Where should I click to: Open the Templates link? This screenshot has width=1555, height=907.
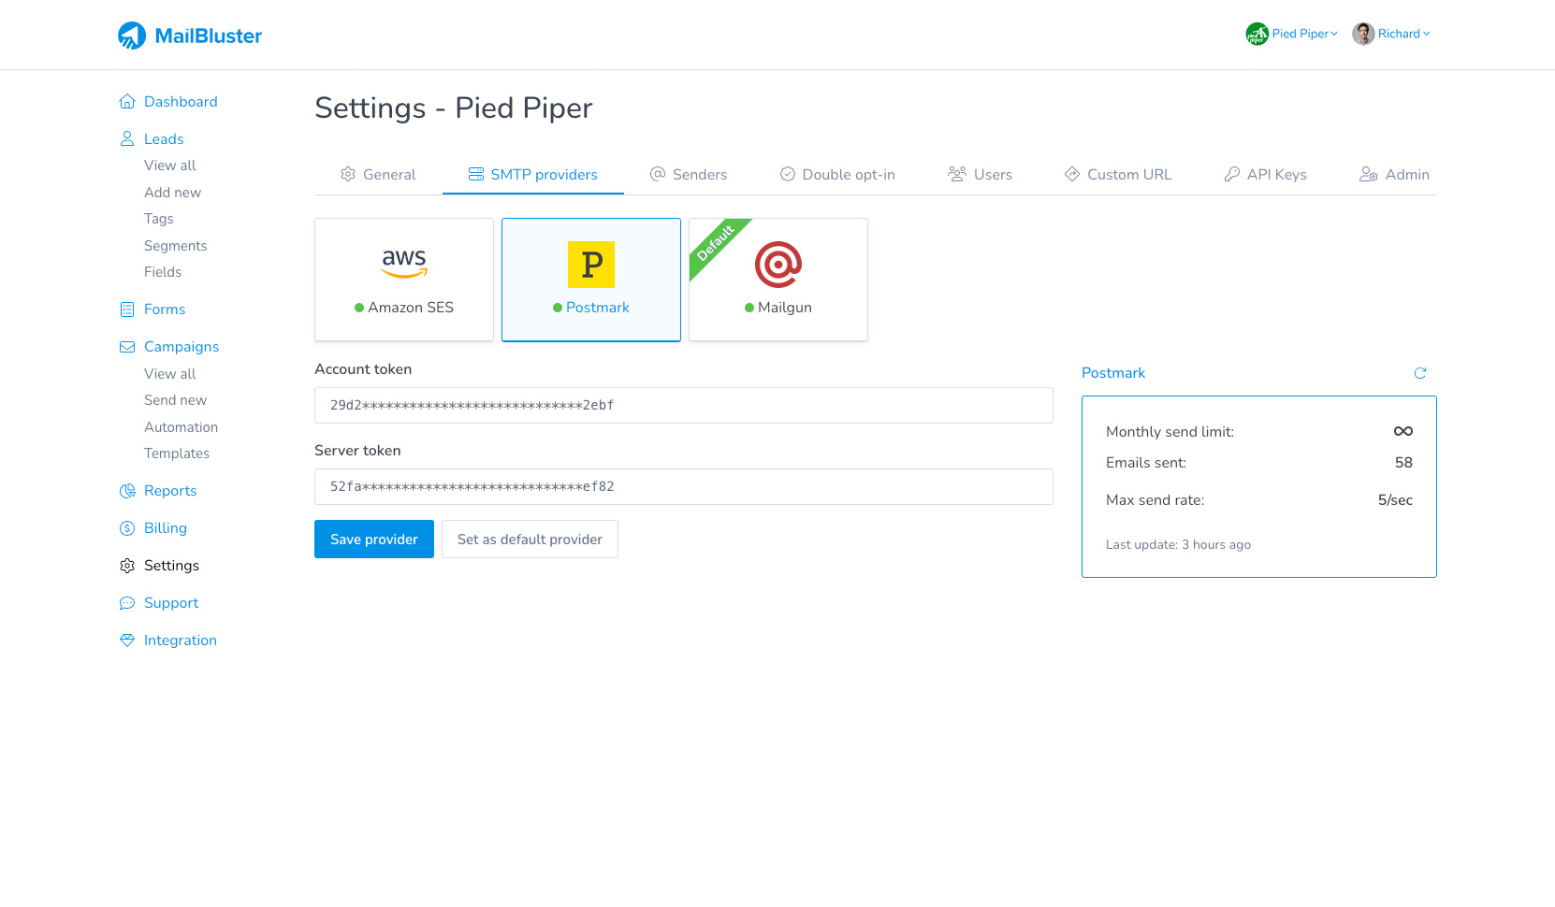pyautogui.click(x=177, y=453)
